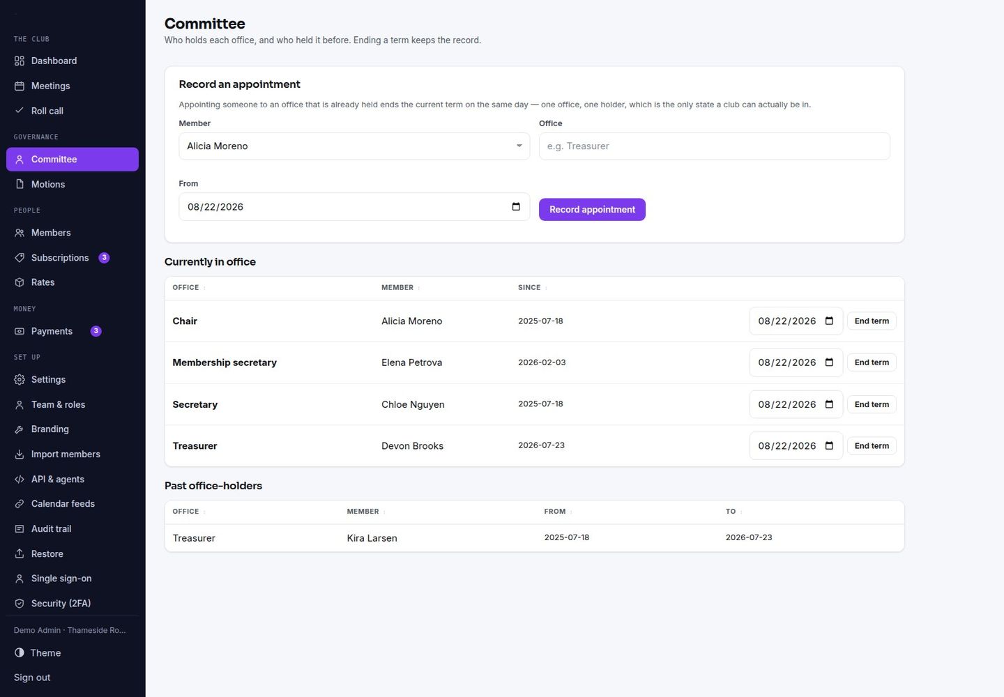Click Kira Larsen in past office-holders
Image resolution: width=1004 pixels, height=697 pixels.
[372, 538]
